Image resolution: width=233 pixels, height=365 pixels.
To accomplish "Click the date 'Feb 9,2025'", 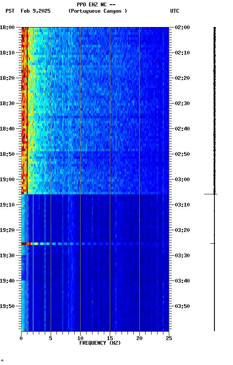I will (x=35, y=11).
